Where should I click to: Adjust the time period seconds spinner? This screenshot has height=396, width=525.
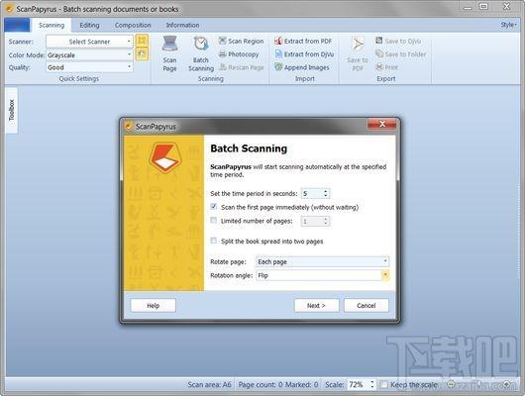[326, 193]
